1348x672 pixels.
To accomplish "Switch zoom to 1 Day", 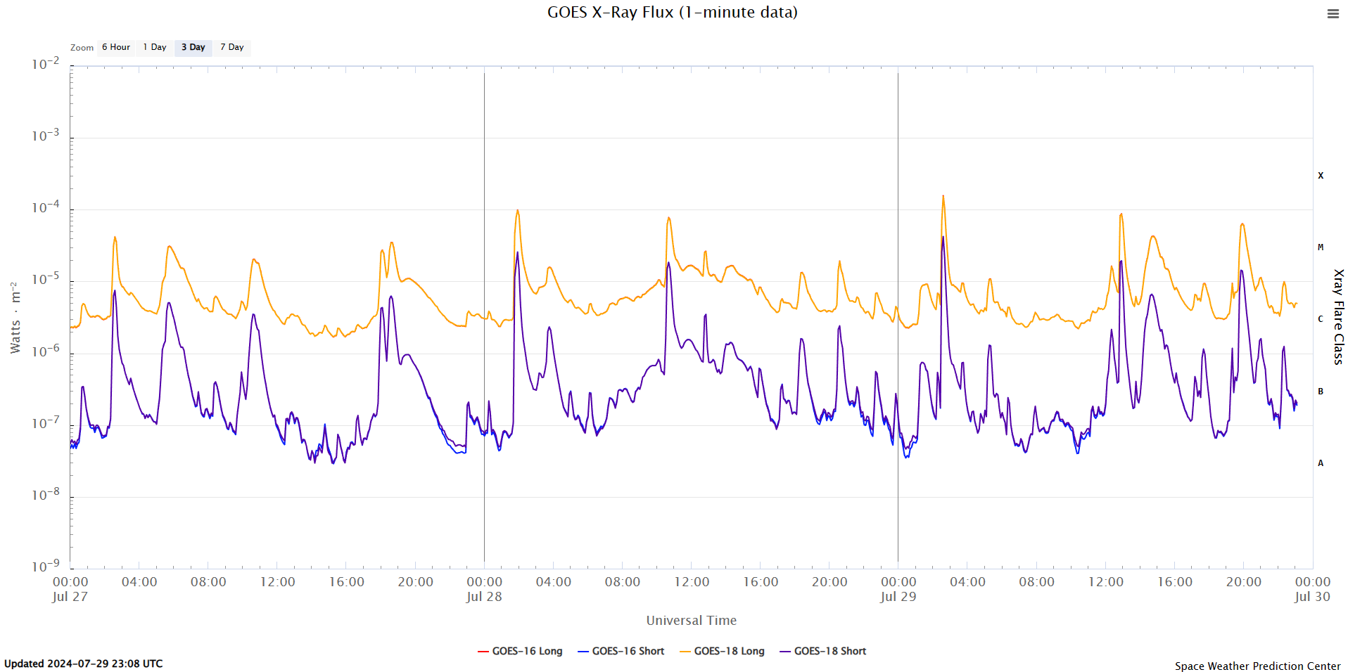I will 155,48.
